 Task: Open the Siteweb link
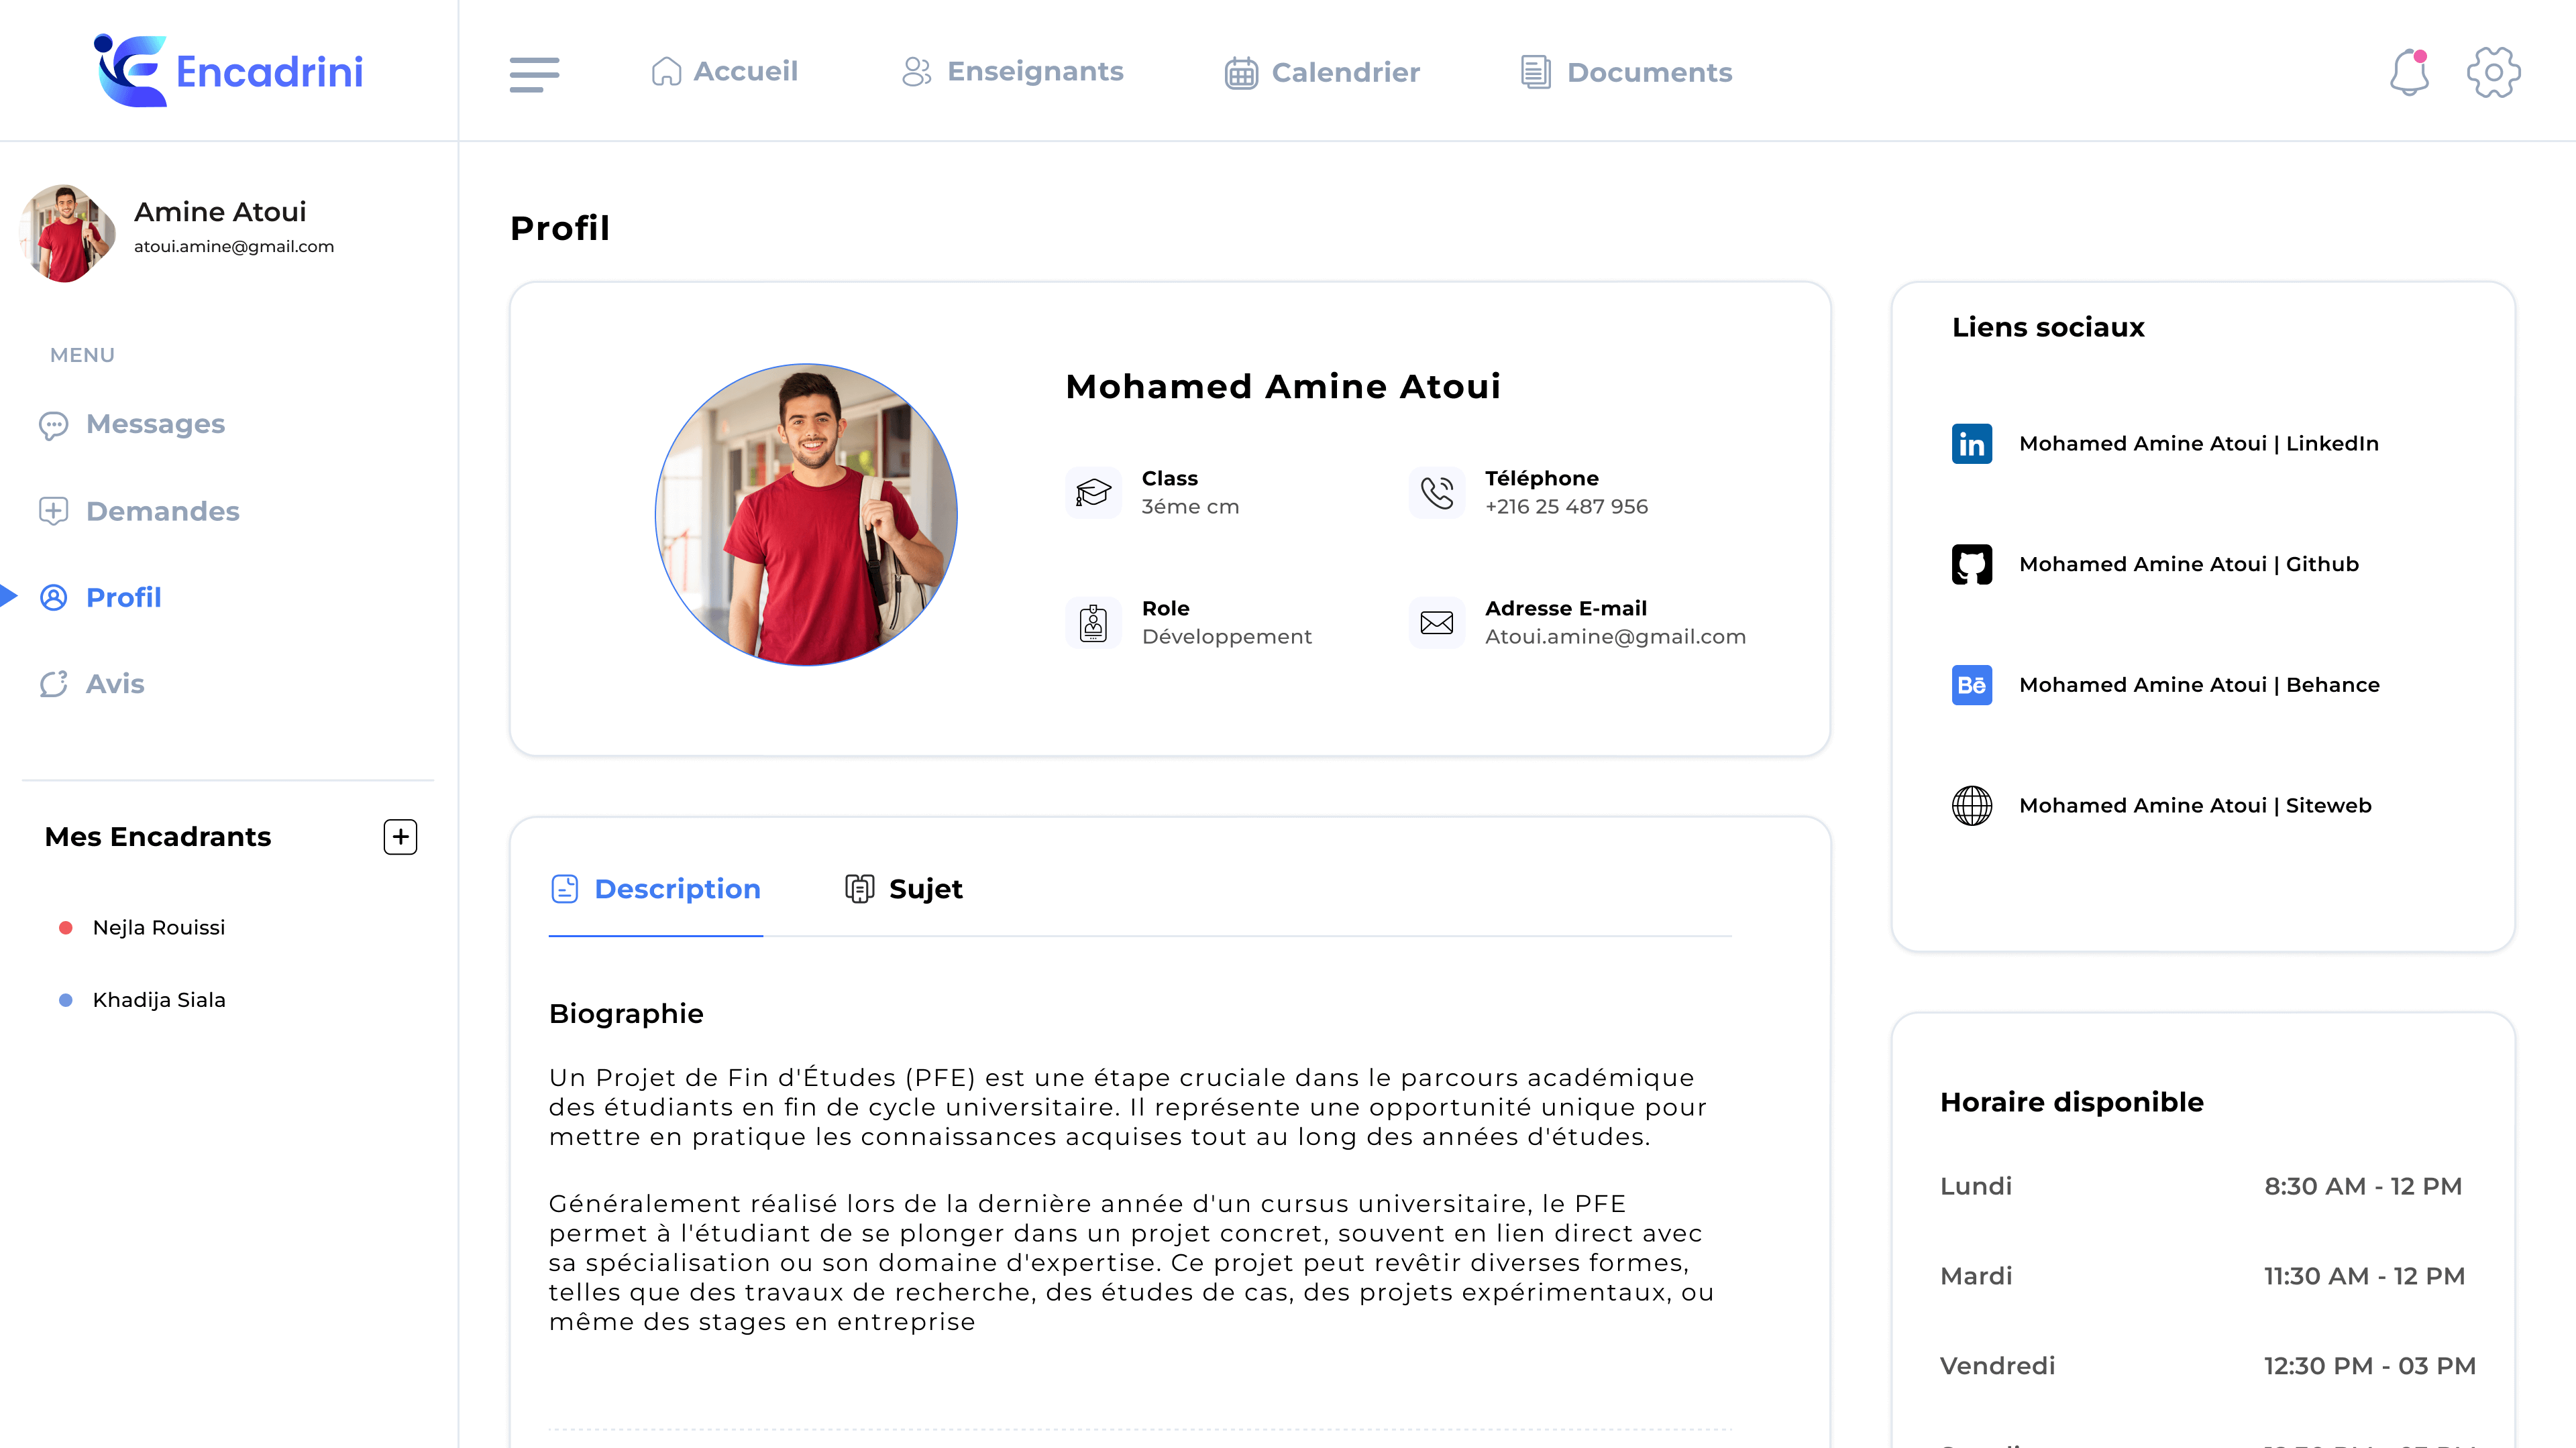pyautogui.click(x=2195, y=806)
